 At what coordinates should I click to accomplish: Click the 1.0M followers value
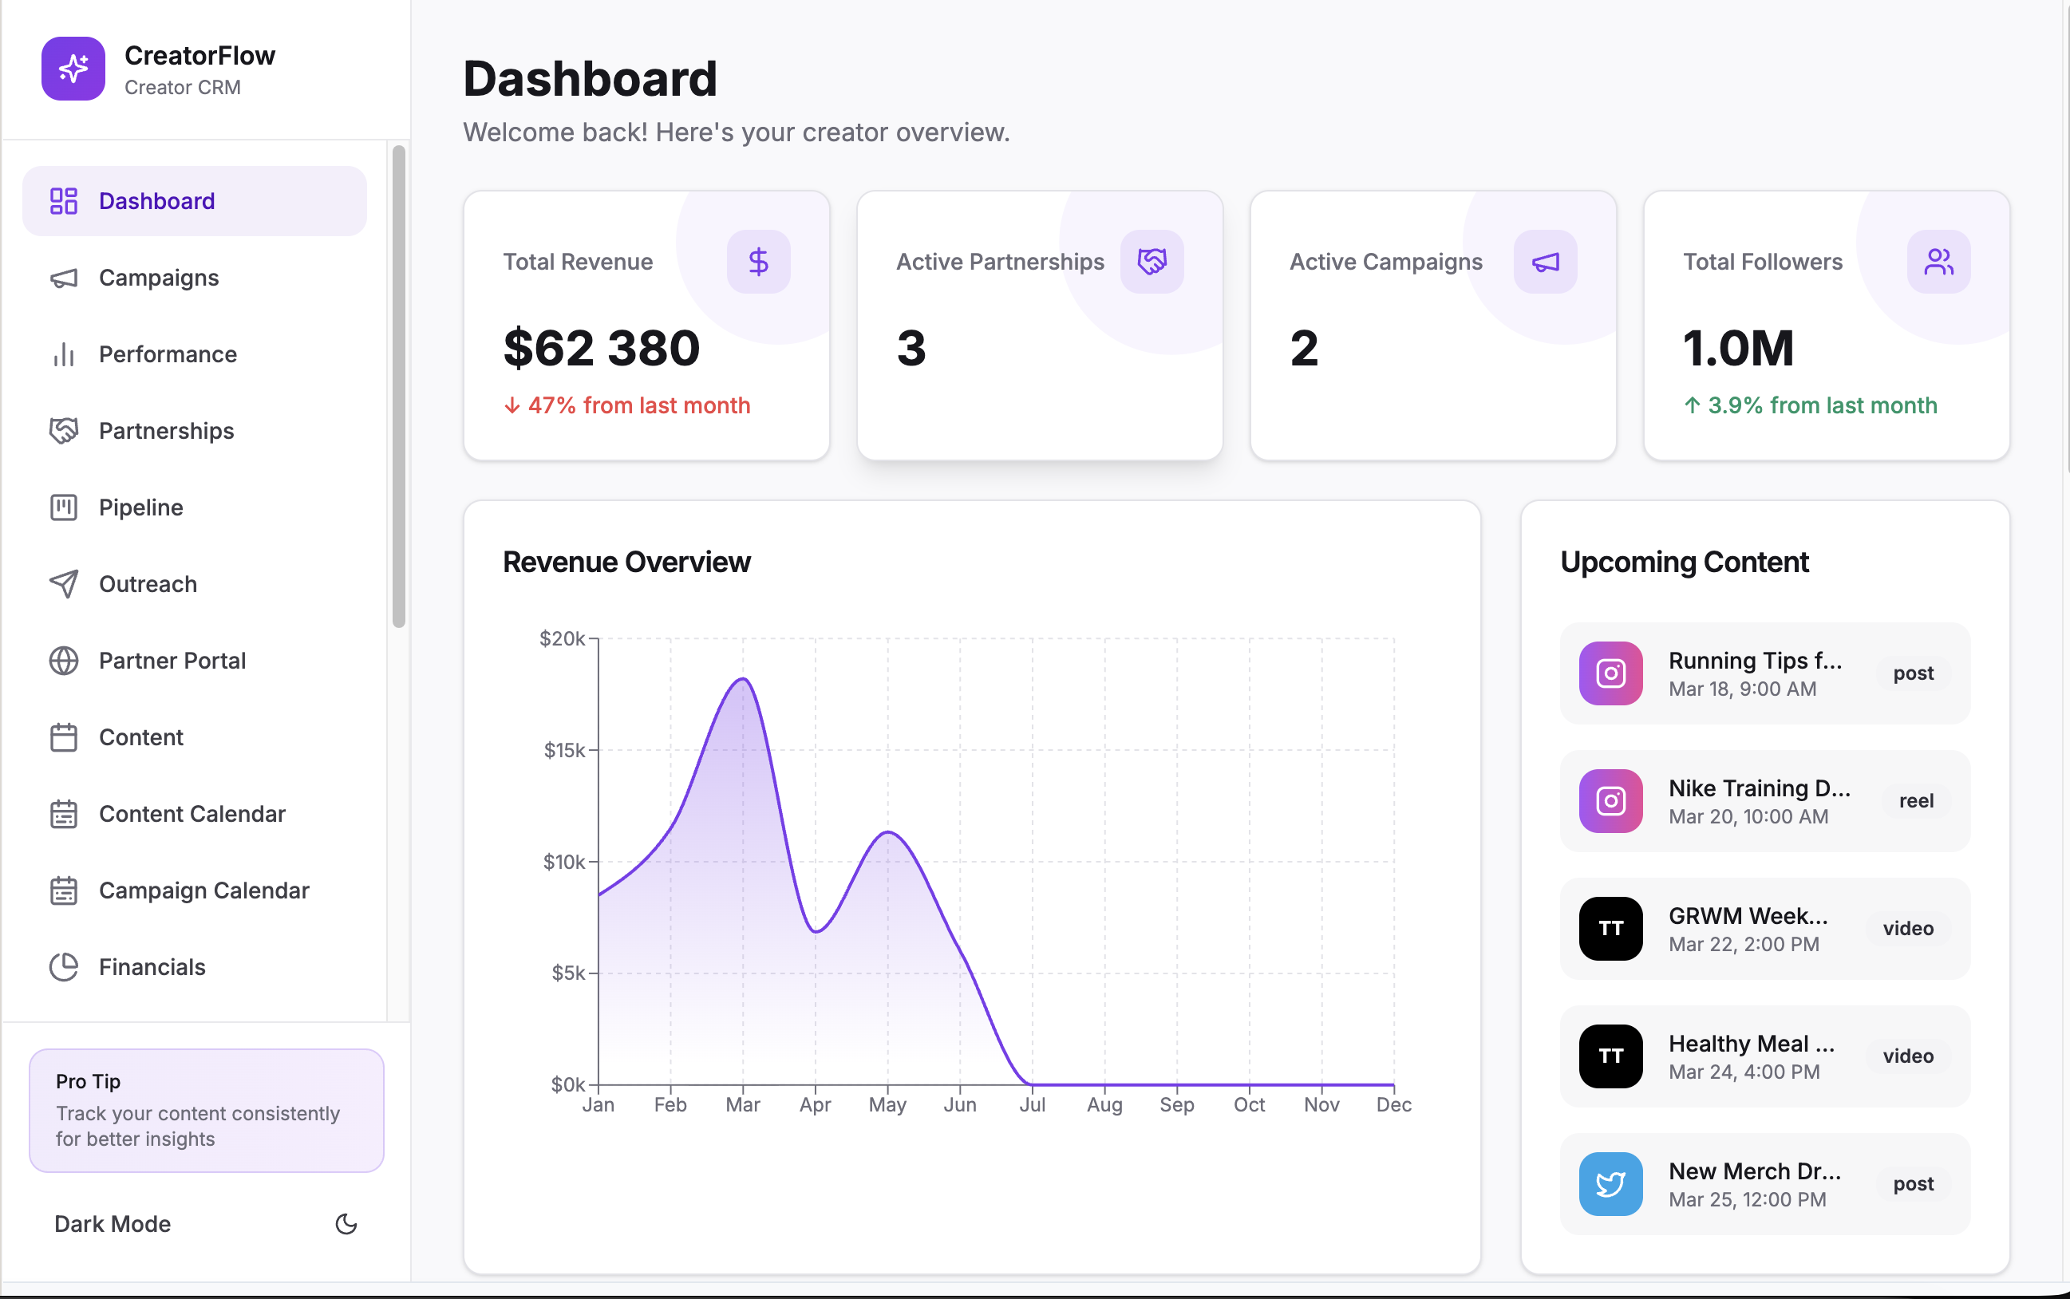point(1738,348)
